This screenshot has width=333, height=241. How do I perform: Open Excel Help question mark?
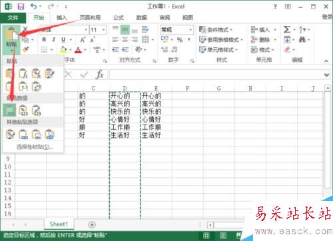pyautogui.click(x=275, y=7)
